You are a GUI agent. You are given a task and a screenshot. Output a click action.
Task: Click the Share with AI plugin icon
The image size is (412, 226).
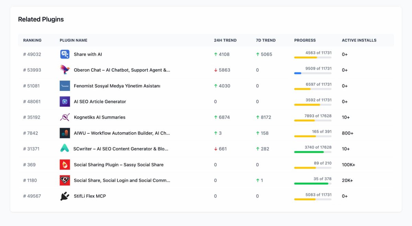(x=65, y=54)
